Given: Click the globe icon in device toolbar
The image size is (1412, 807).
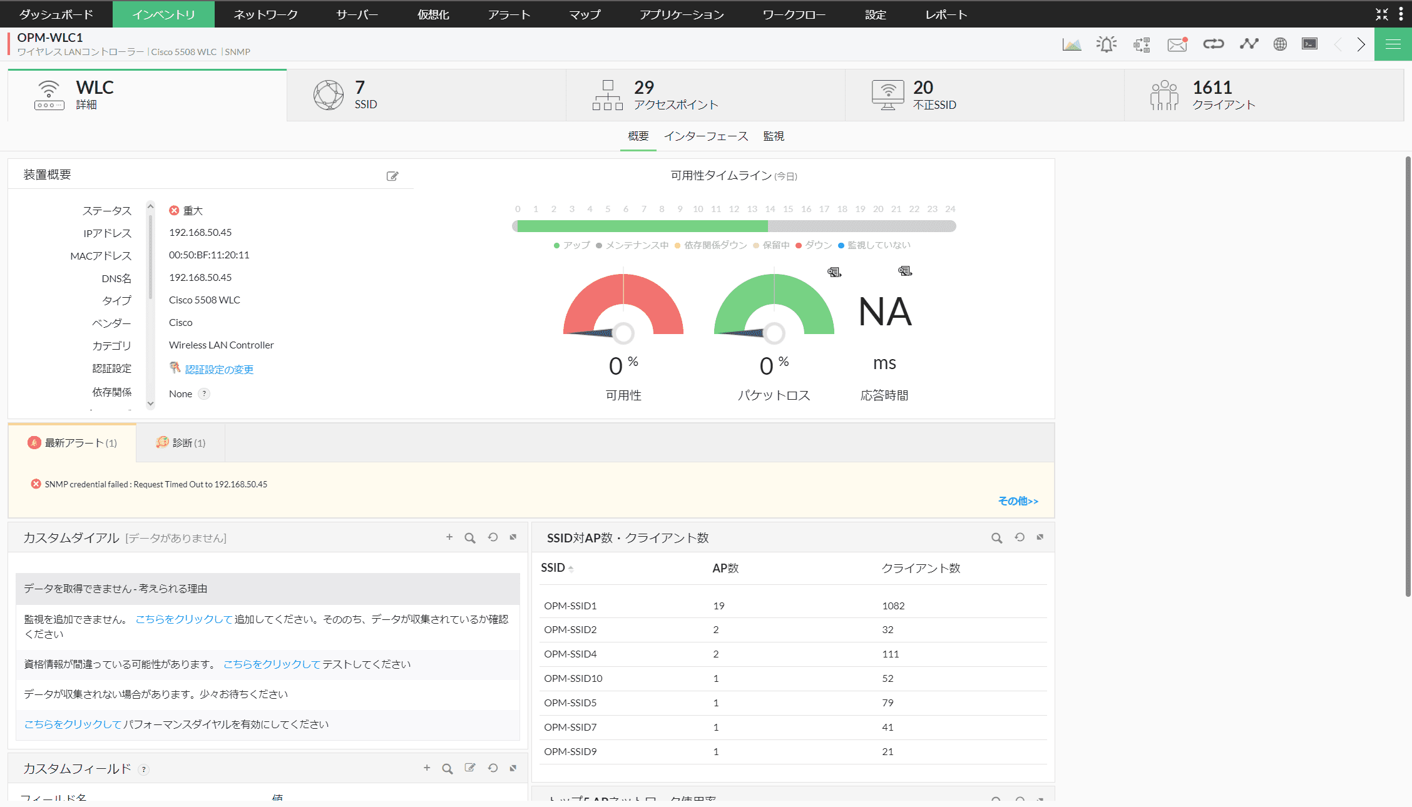Looking at the screenshot, I should (1280, 44).
